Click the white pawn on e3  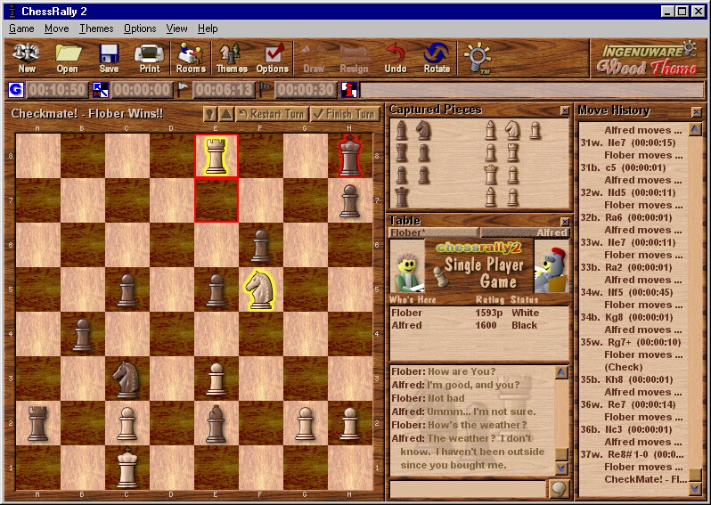pos(217,379)
